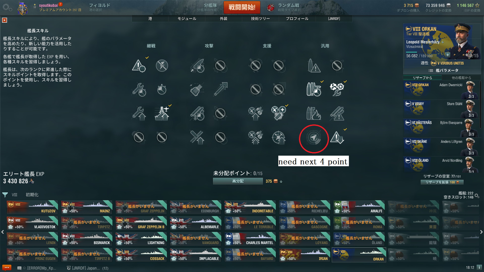
Task: Collapse the left panel with the red play arrow
Action: (5, 20)
